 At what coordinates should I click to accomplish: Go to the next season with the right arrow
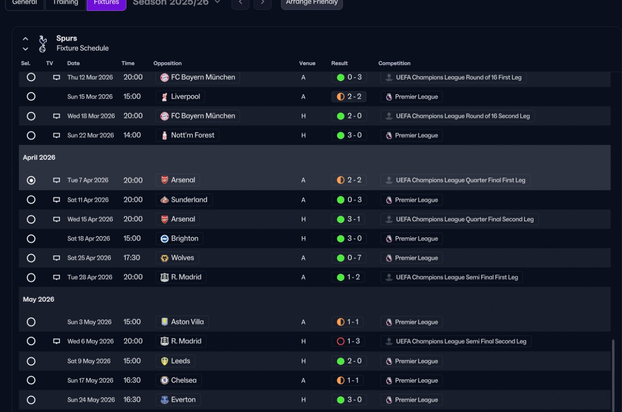[x=262, y=3]
